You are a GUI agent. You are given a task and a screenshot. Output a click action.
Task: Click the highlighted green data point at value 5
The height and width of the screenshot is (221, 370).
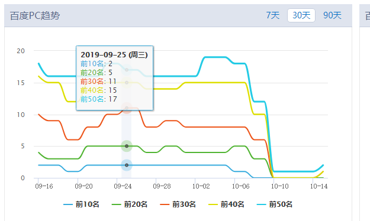click(x=127, y=146)
